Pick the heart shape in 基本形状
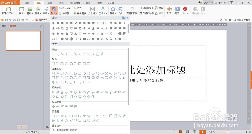Image resolution: width=252 pixels, height=134 pixels. coord(115,78)
